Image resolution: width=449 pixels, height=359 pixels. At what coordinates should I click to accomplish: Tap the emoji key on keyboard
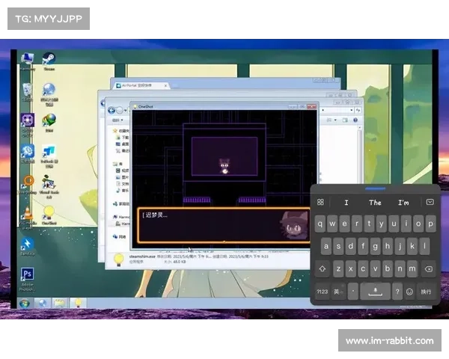point(409,292)
